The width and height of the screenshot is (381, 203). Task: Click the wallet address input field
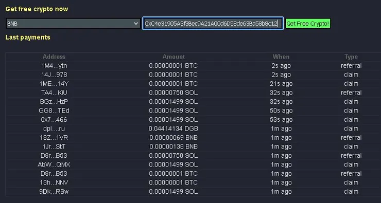[213, 24]
